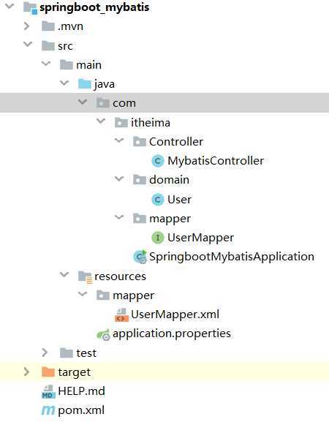Collapse the java source folder
329x422 pixels.
(x=64, y=83)
